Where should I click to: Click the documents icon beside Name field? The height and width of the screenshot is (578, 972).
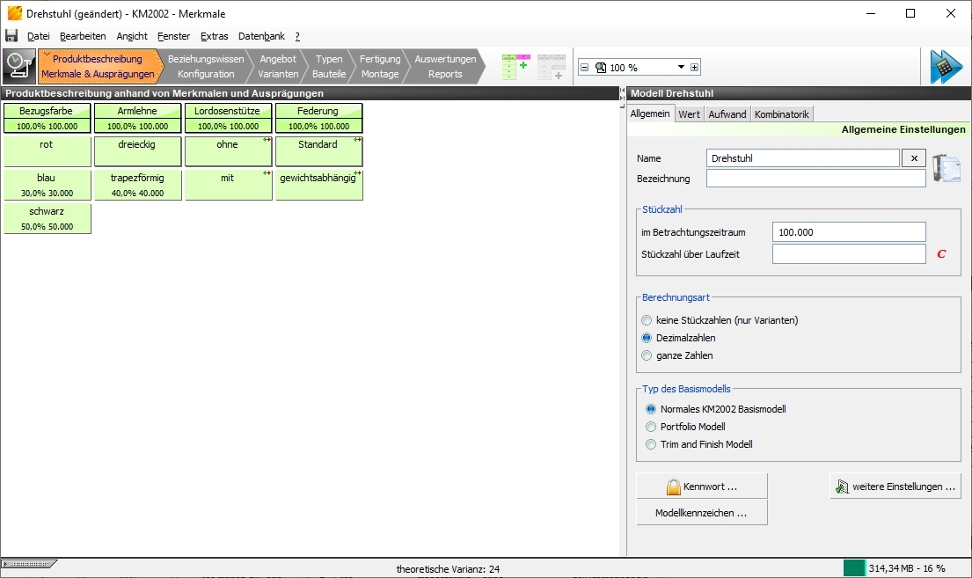946,168
